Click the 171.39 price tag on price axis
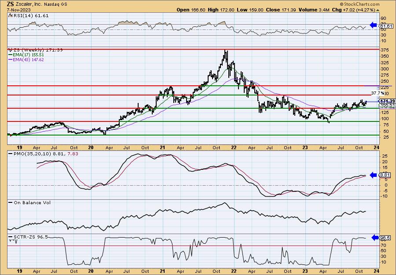This screenshot has width=396, height=275. tap(387, 101)
